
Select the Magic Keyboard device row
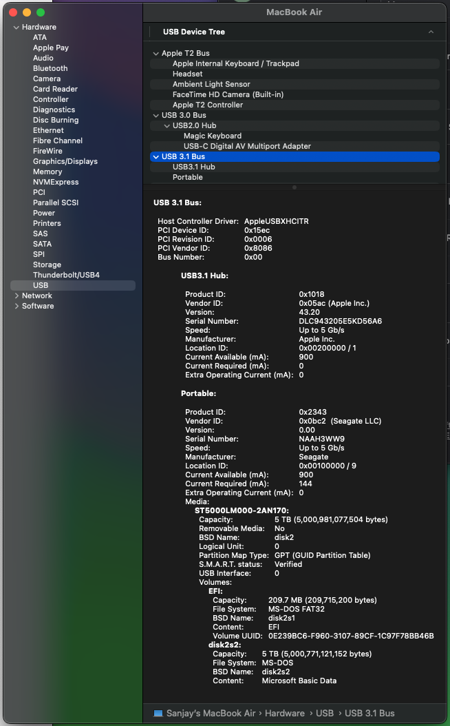(294, 136)
